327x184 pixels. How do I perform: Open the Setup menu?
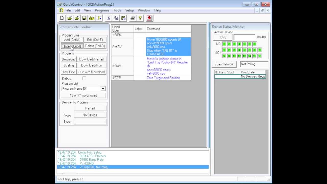(x=130, y=10)
